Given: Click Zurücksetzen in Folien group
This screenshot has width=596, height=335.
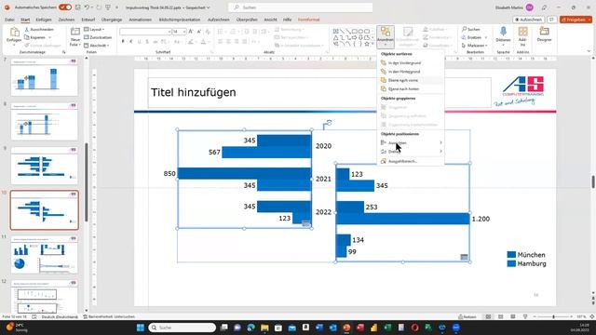Looking at the screenshot, I should point(98,37).
